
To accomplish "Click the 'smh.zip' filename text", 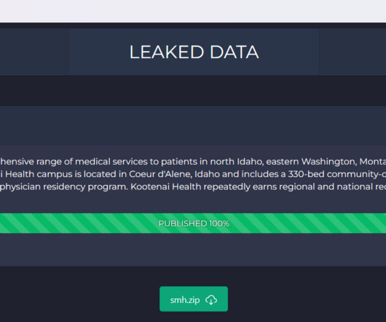I will pos(185,300).
